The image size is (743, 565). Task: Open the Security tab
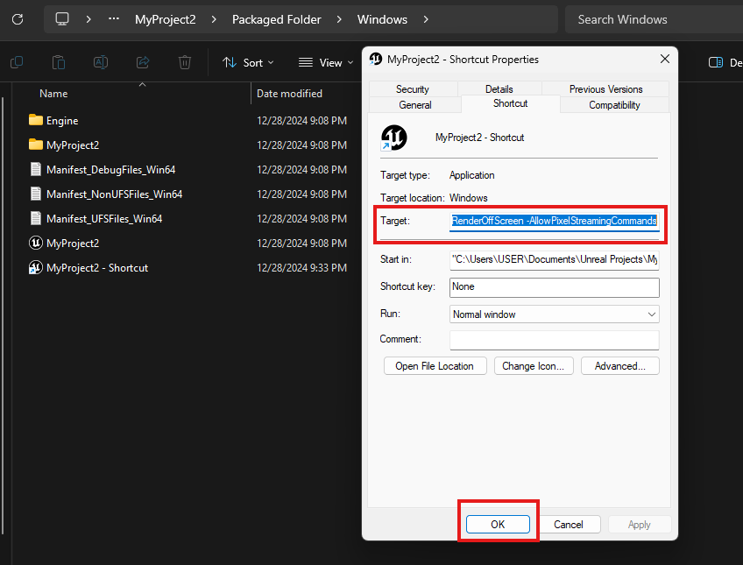click(x=412, y=89)
